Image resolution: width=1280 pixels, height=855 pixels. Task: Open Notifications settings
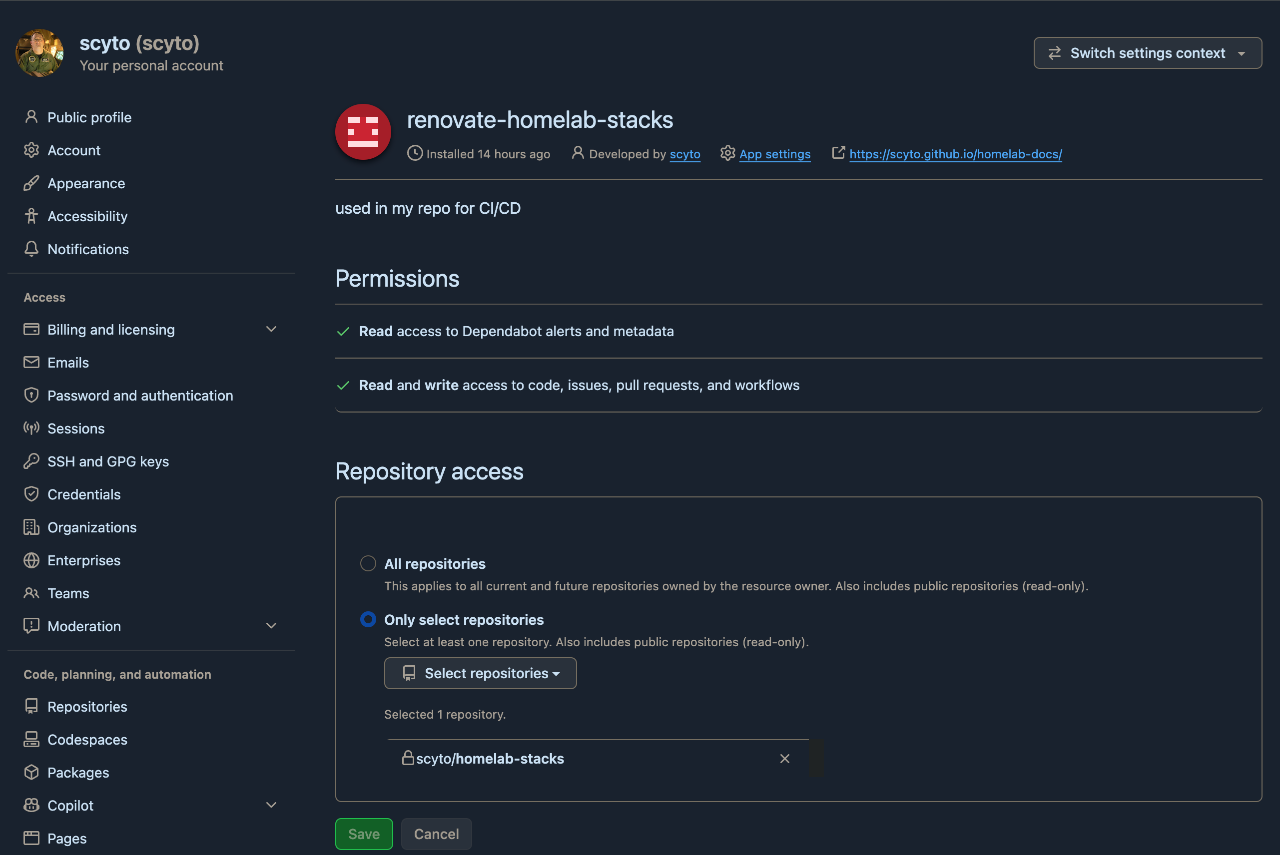click(88, 249)
